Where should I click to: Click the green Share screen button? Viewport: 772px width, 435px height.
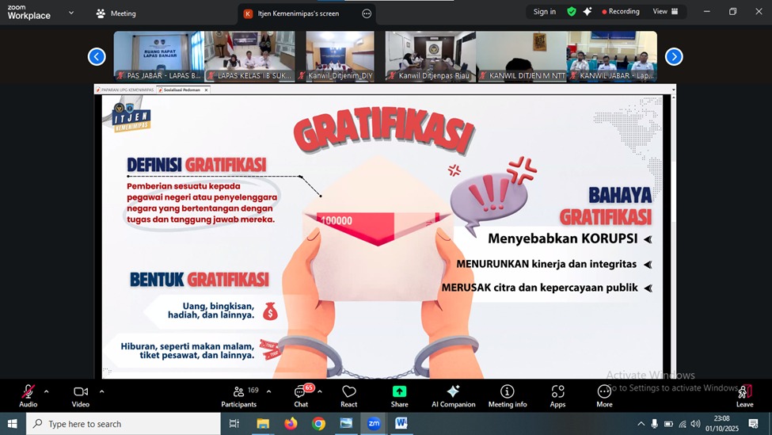pos(399,395)
